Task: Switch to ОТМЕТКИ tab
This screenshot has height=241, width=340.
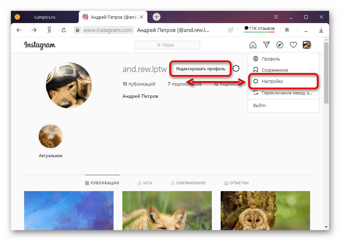Action: click(x=236, y=183)
